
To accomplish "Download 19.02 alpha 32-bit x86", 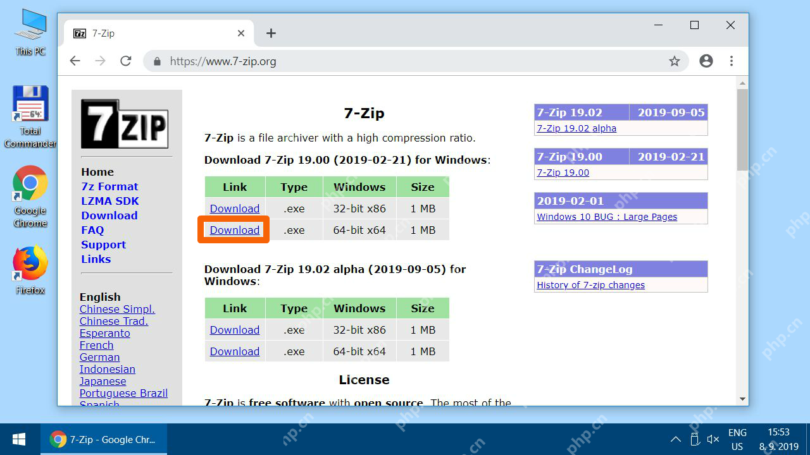I will click(x=235, y=330).
